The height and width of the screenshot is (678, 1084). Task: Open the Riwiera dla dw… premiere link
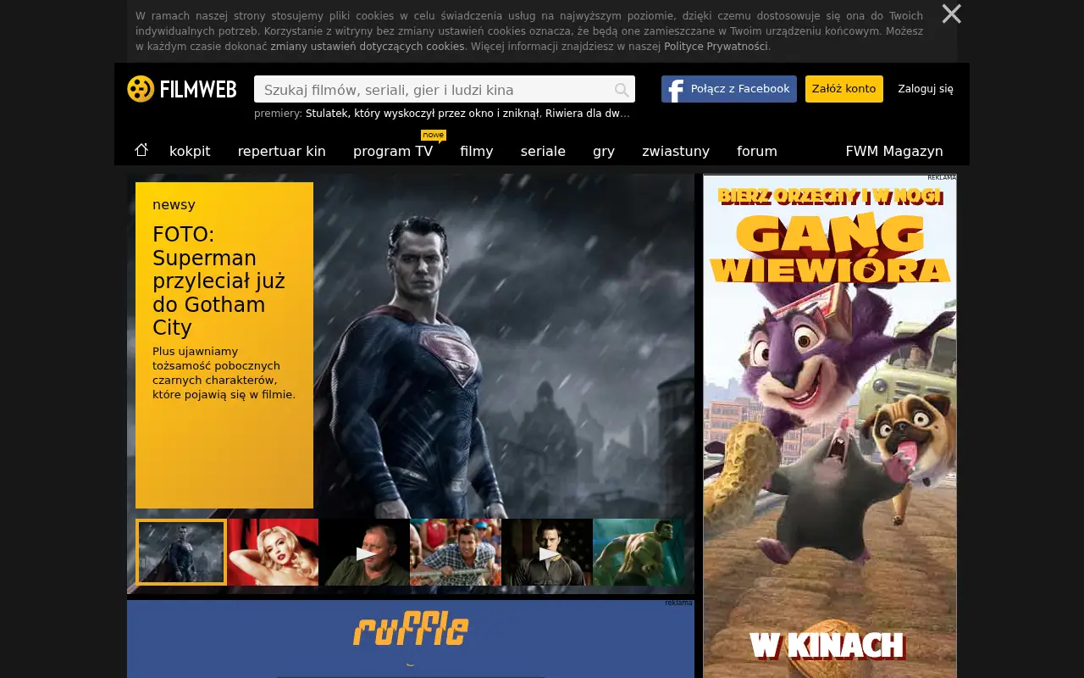coord(588,114)
